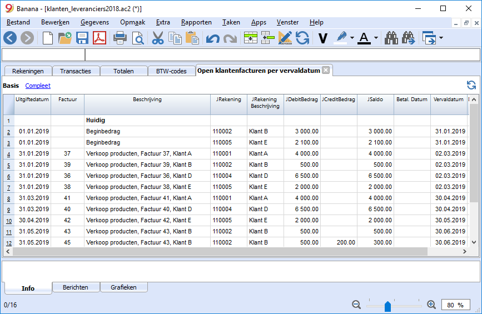Open the Bestand menu
This screenshot has width=482, height=314.
tap(18, 22)
